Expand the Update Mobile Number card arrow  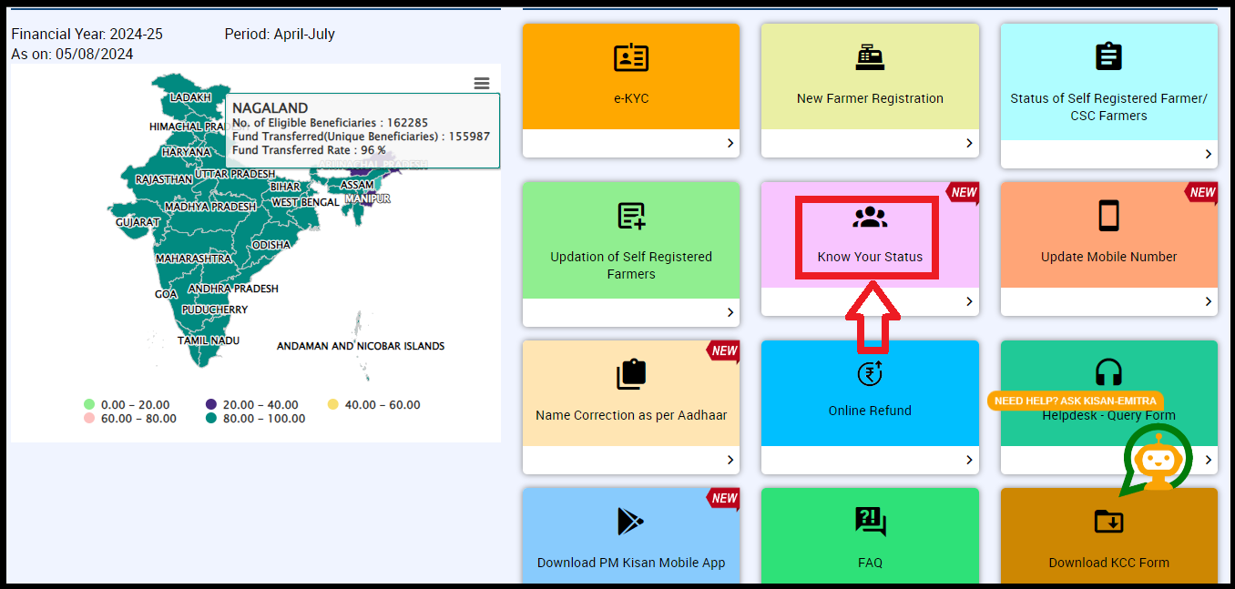pos(1209,301)
